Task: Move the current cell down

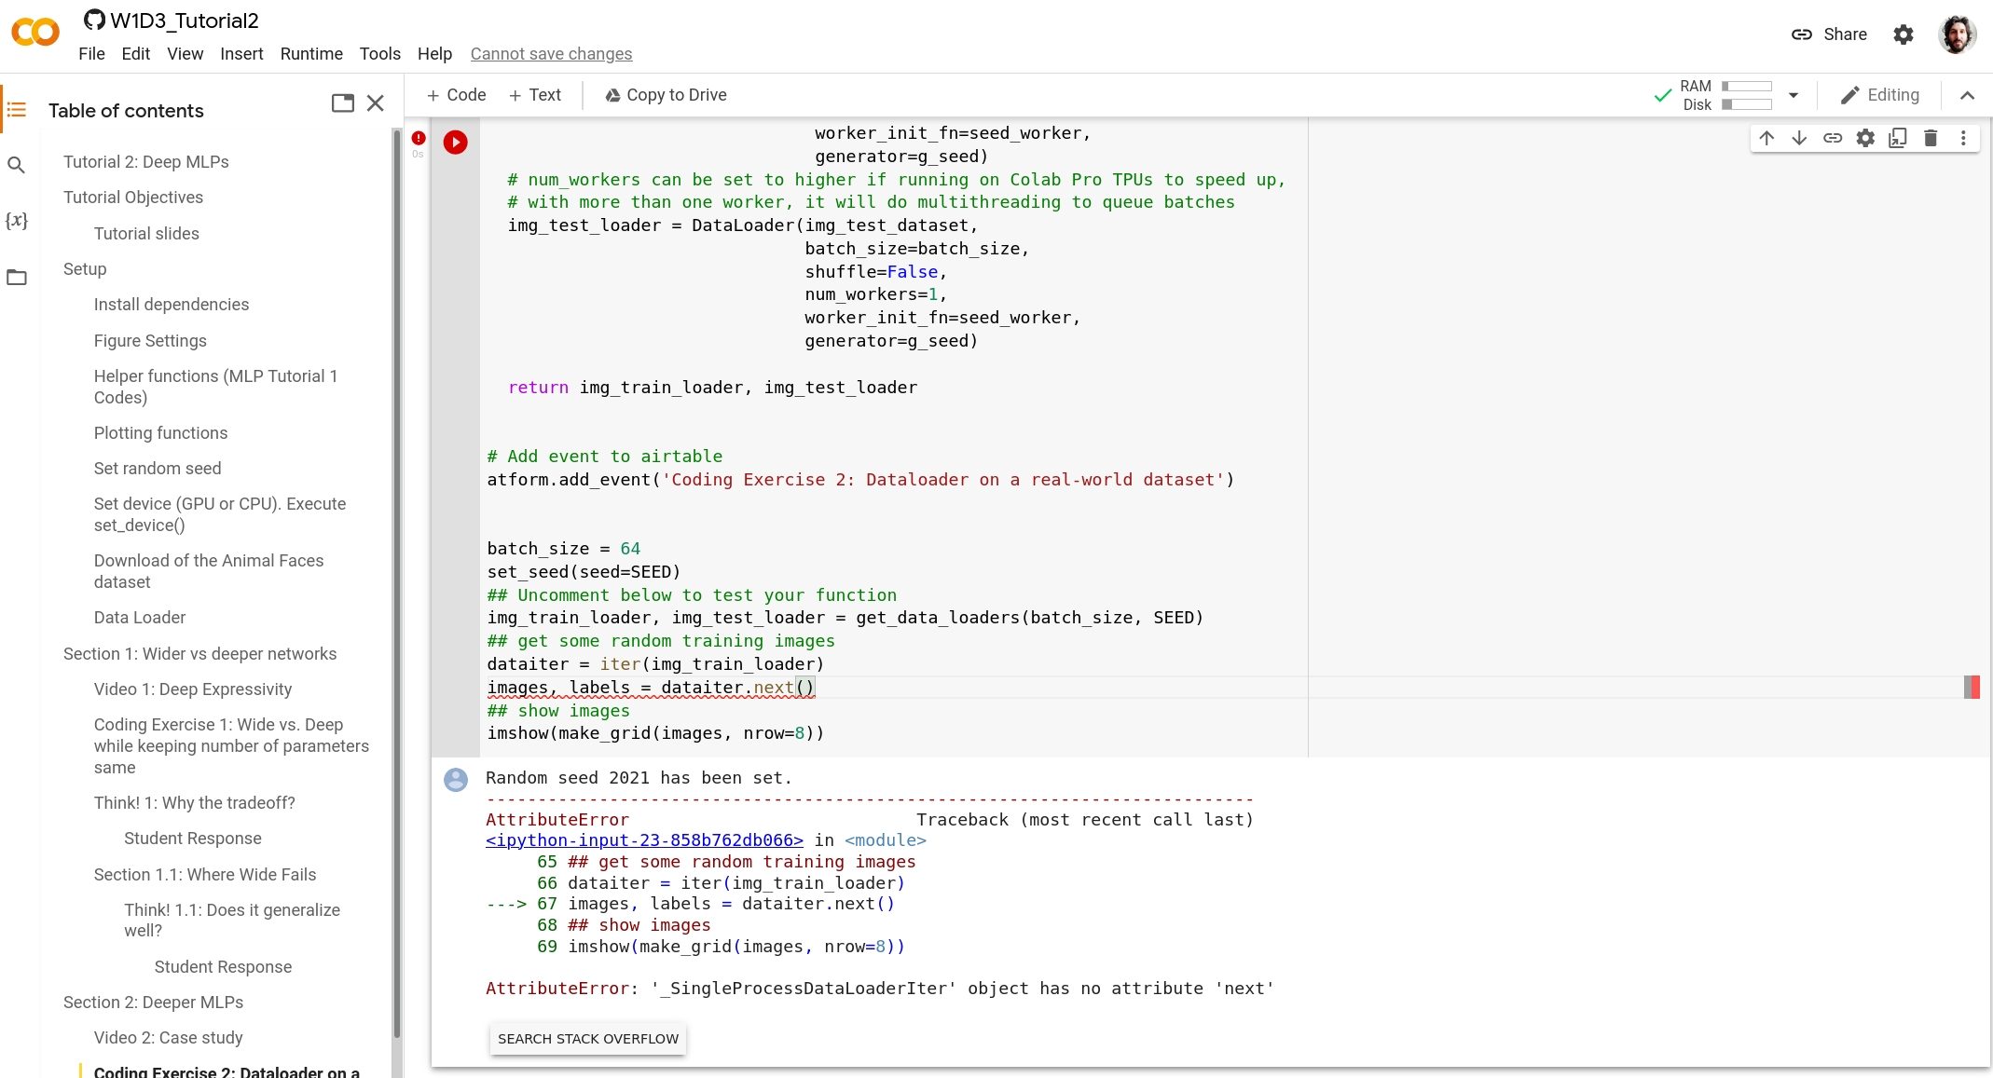Action: (1798, 137)
